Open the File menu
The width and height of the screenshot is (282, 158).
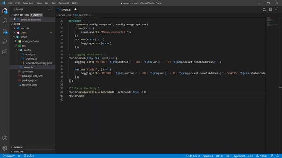[x=11, y=3]
